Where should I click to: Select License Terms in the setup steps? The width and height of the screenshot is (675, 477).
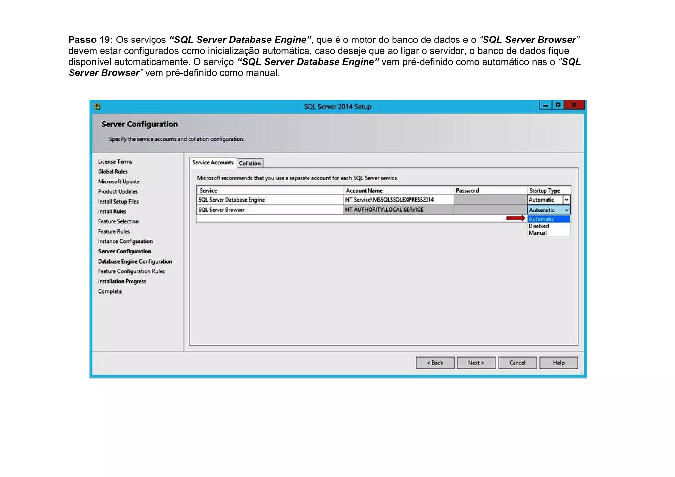coord(115,162)
